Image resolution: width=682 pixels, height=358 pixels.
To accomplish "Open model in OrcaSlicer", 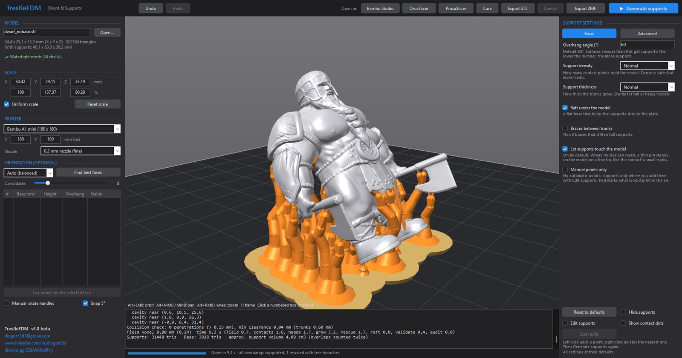I will pyautogui.click(x=419, y=9).
